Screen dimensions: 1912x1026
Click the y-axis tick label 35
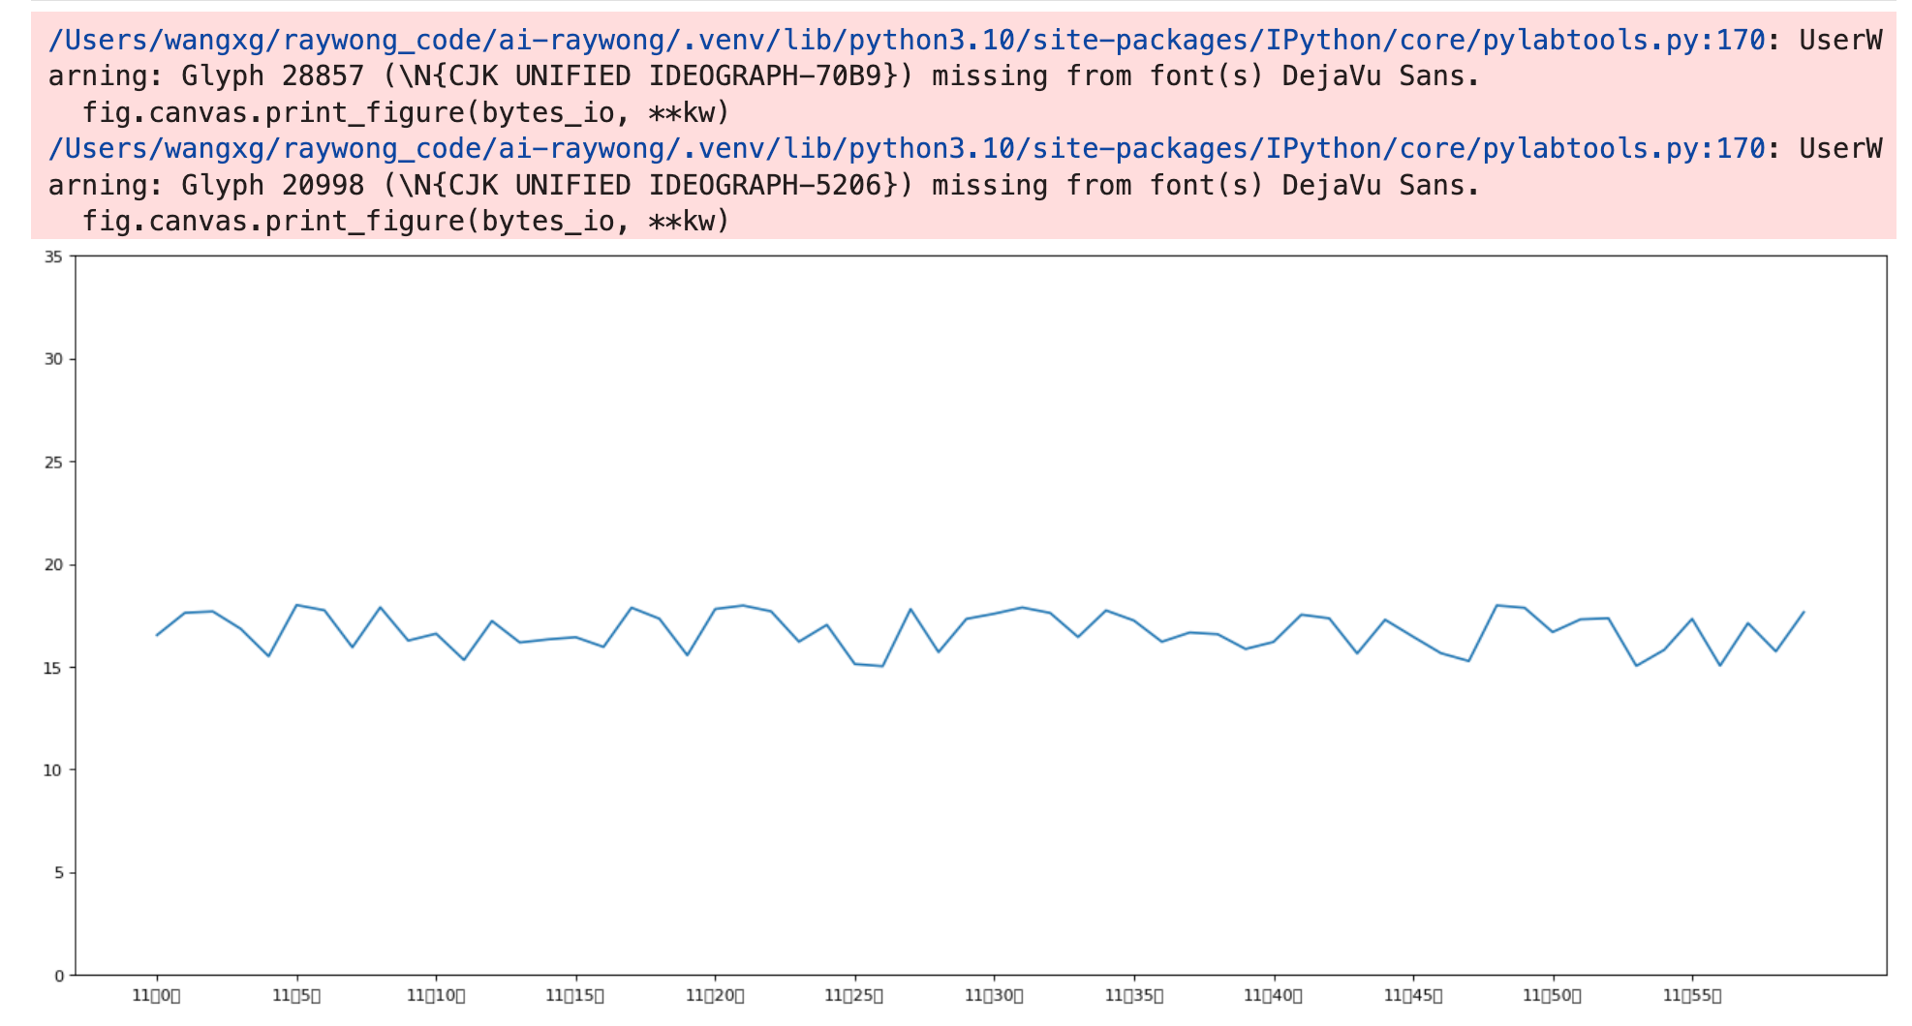(x=53, y=256)
